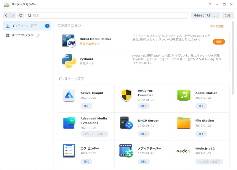This screenshot has width=237, height=170.
Task: Select すべてのパッケージ in the sidebar
Action: [x=27, y=35]
